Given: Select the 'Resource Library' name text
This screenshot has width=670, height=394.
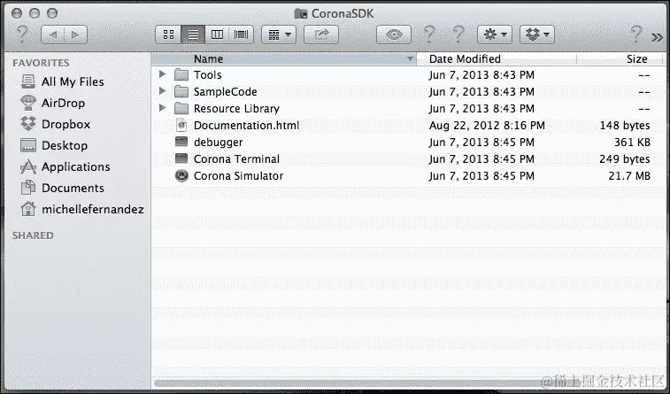Looking at the screenshot, I should click(x=236, y=109).
